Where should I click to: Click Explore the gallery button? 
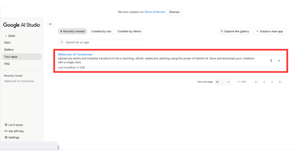point(234,31)
